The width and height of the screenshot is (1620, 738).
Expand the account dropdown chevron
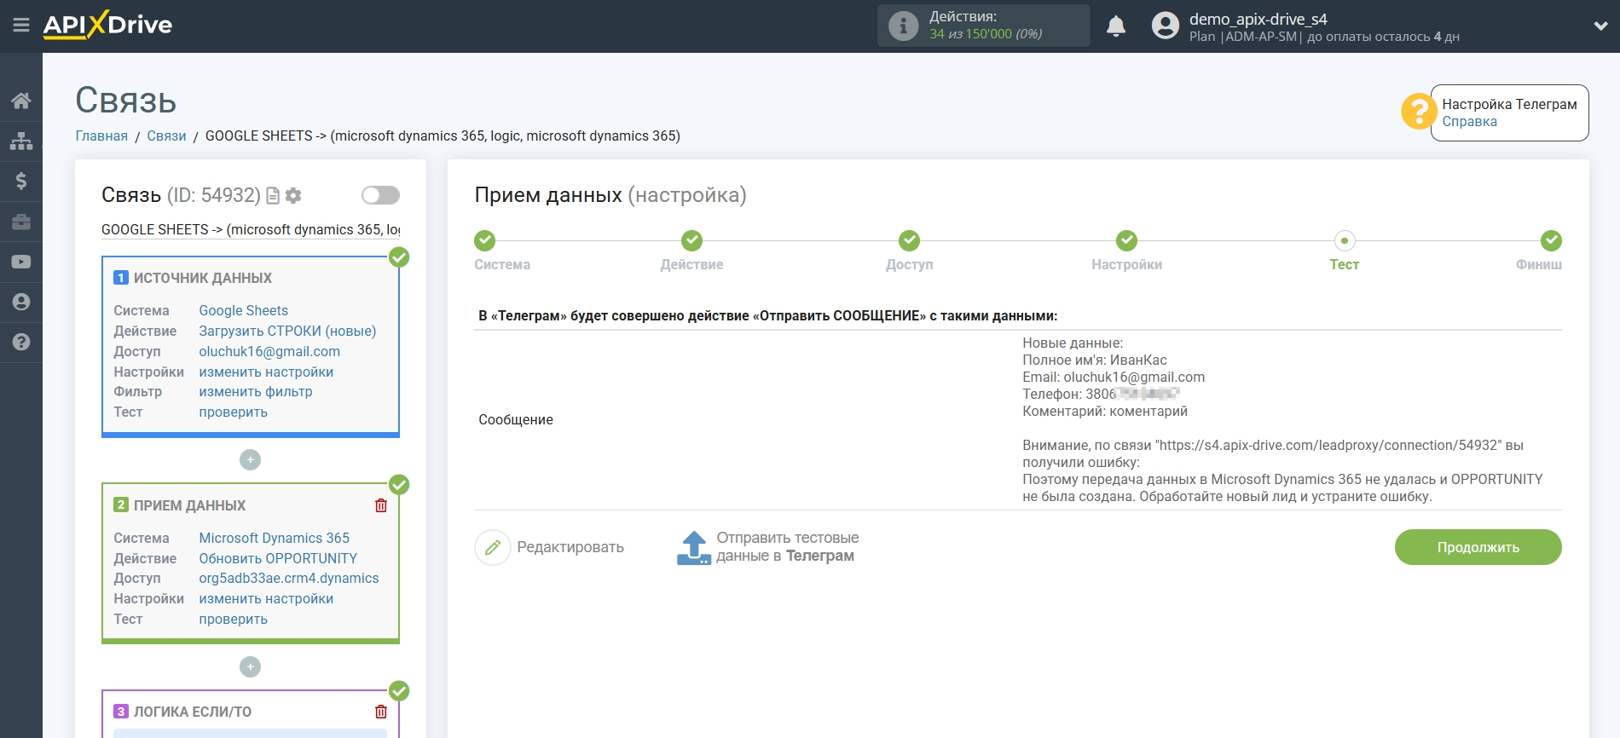[x=1600, y=26]
